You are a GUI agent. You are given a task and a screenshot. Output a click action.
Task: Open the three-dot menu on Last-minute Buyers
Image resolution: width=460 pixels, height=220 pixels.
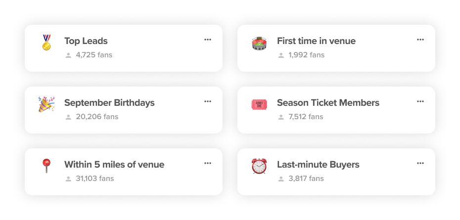(x=420, y=163)
